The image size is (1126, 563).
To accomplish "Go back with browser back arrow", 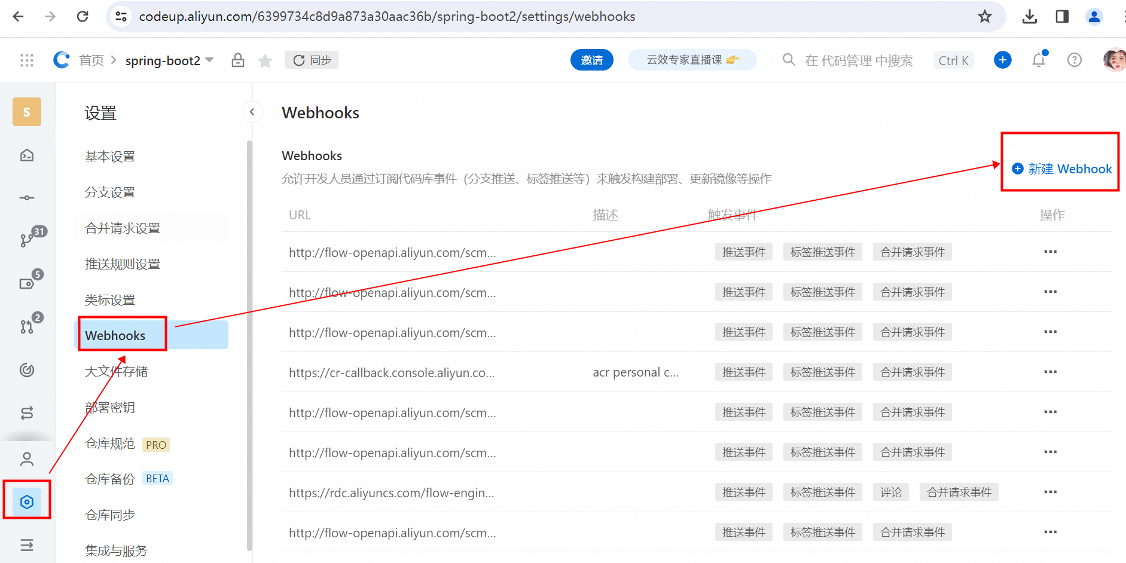I will pos(19,16).
